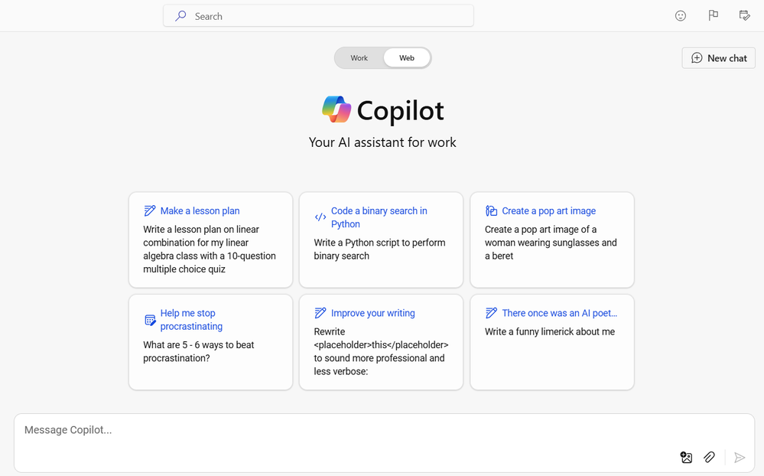Click text 'Write a lesson plan on linear combination'

pos(200,236)
